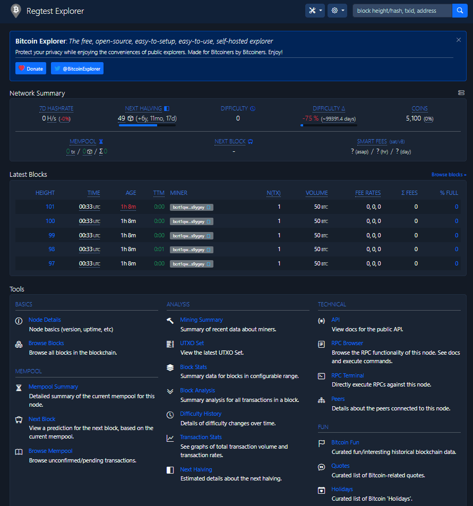Dismiss the Bitcoin Explorer banner
Image resolution: width=473 pixels, height=506 pixels.
[459, 40]
